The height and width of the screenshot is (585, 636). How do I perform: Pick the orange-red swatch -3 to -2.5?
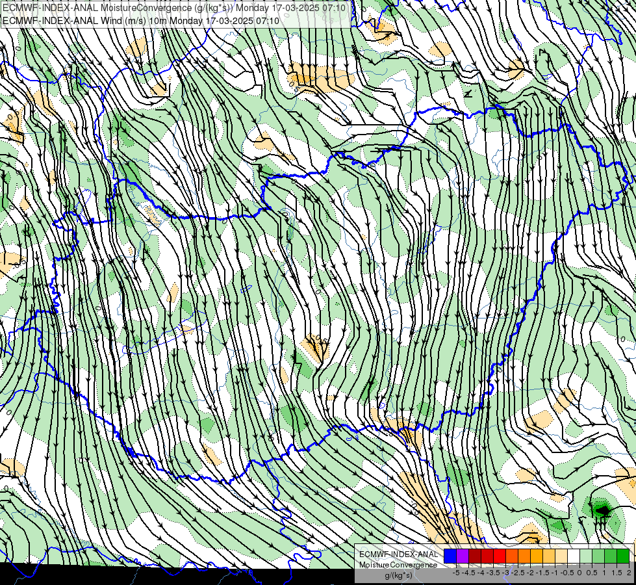pos(512,556)
